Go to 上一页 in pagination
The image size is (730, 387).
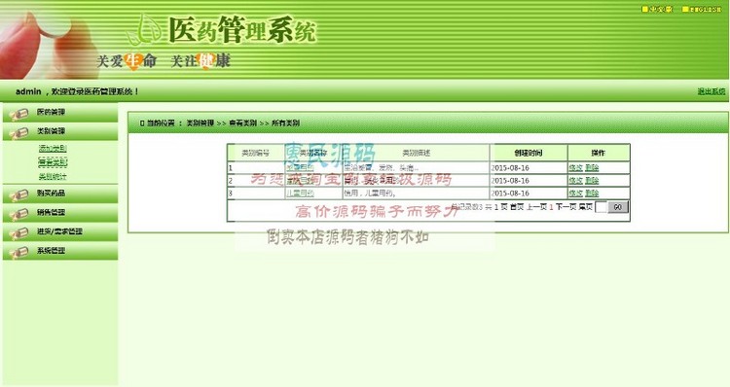(x=536, y=207)
